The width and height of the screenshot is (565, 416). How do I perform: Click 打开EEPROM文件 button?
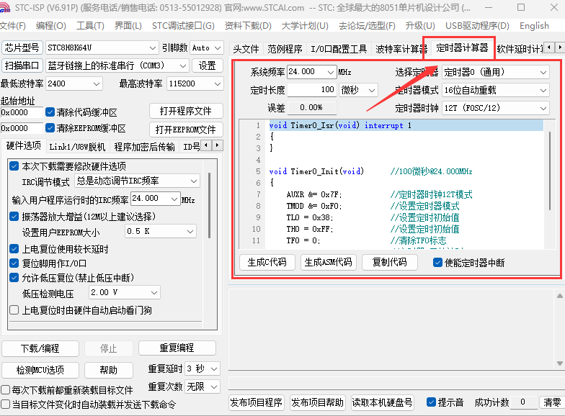186,130
